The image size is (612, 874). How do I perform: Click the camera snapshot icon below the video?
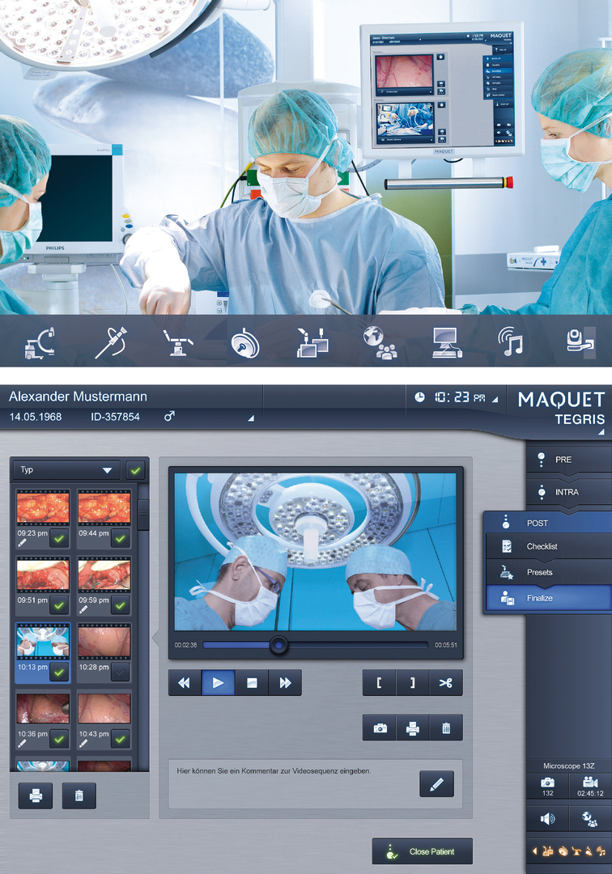click(x=379, y=728)
